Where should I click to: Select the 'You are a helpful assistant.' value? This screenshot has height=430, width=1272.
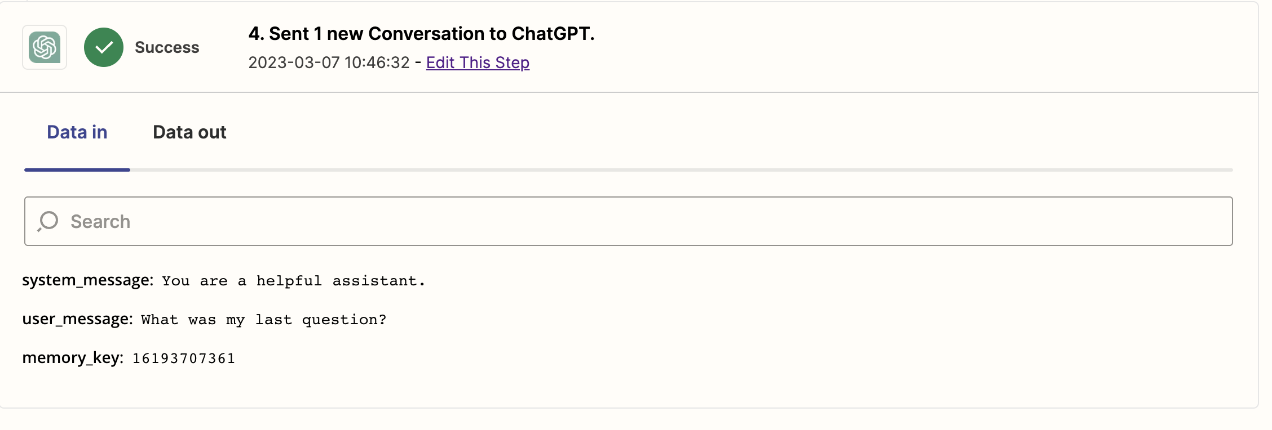tap(294, 281)
